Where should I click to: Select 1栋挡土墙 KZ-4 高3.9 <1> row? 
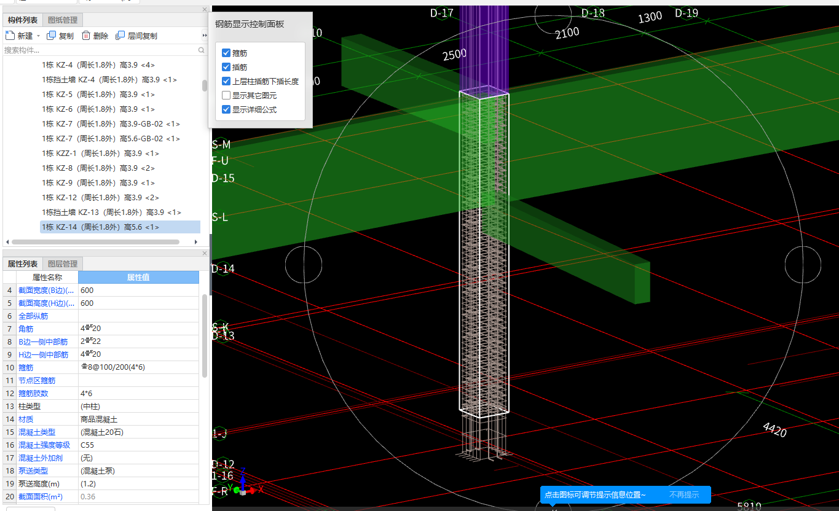tap(109, 79)
